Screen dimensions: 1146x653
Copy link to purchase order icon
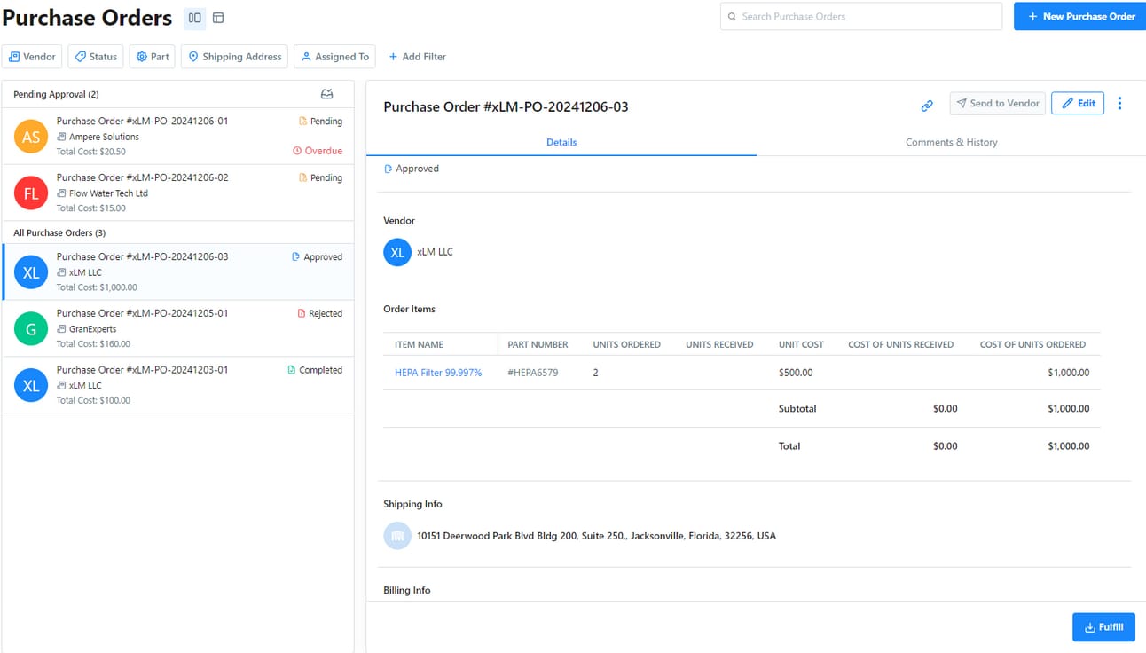pyautogui.click(x=927, y=106)
